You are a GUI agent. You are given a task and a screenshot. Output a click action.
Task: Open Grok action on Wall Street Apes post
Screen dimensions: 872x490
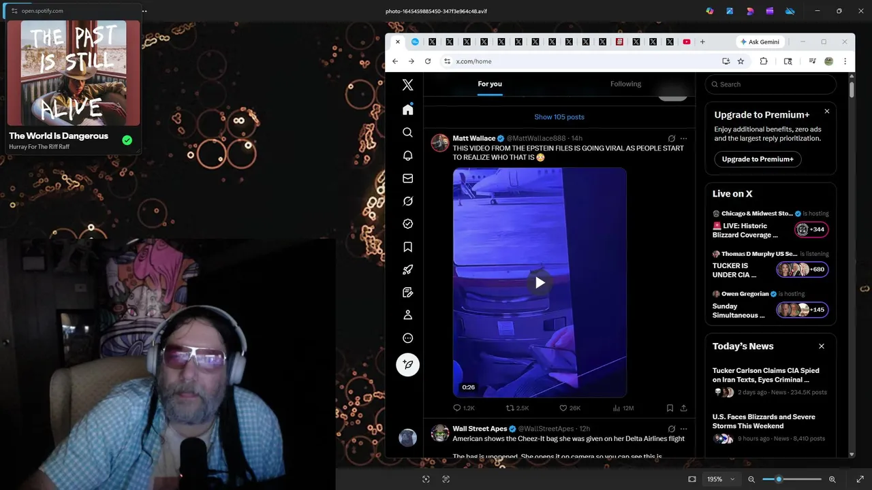click(x=671, y=429)
